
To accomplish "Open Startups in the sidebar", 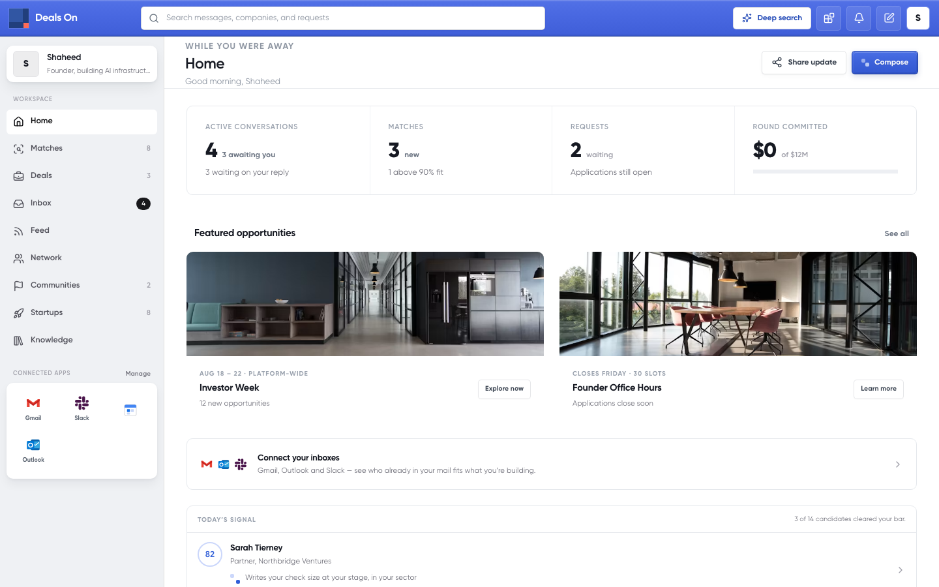I will point(82,313).
